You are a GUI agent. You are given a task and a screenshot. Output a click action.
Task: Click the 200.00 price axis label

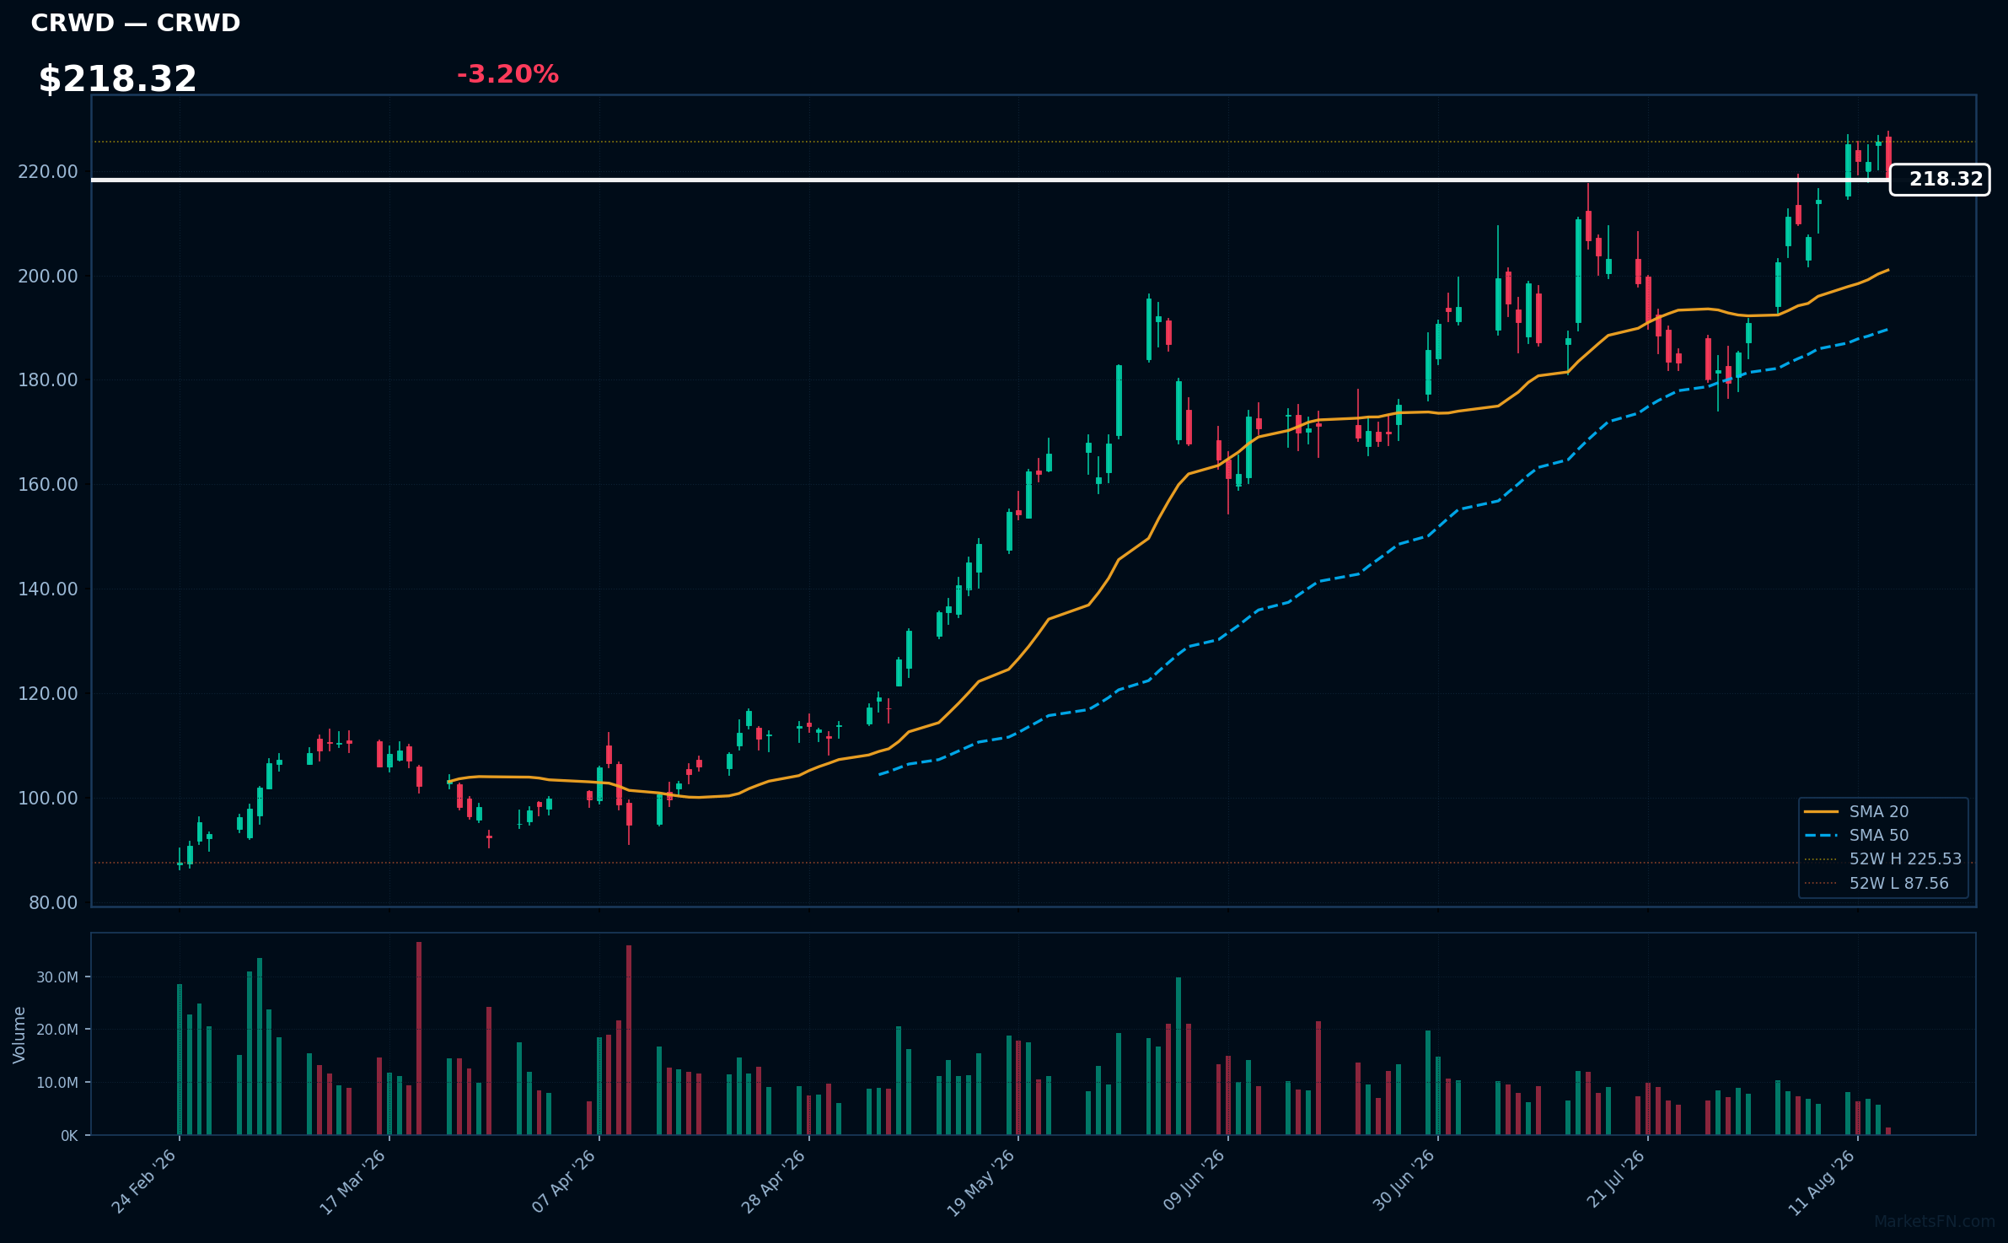[x=48, y=277]
